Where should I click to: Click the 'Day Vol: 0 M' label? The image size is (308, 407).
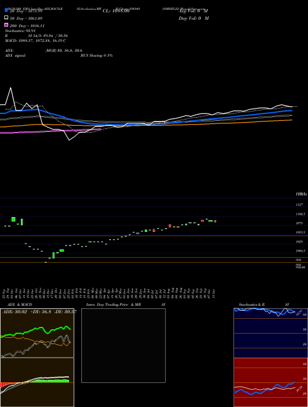(193, 18)
